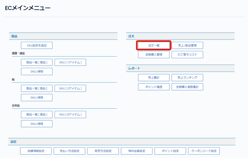Click the 書籍・雑誌 category label

pos(18,53)
